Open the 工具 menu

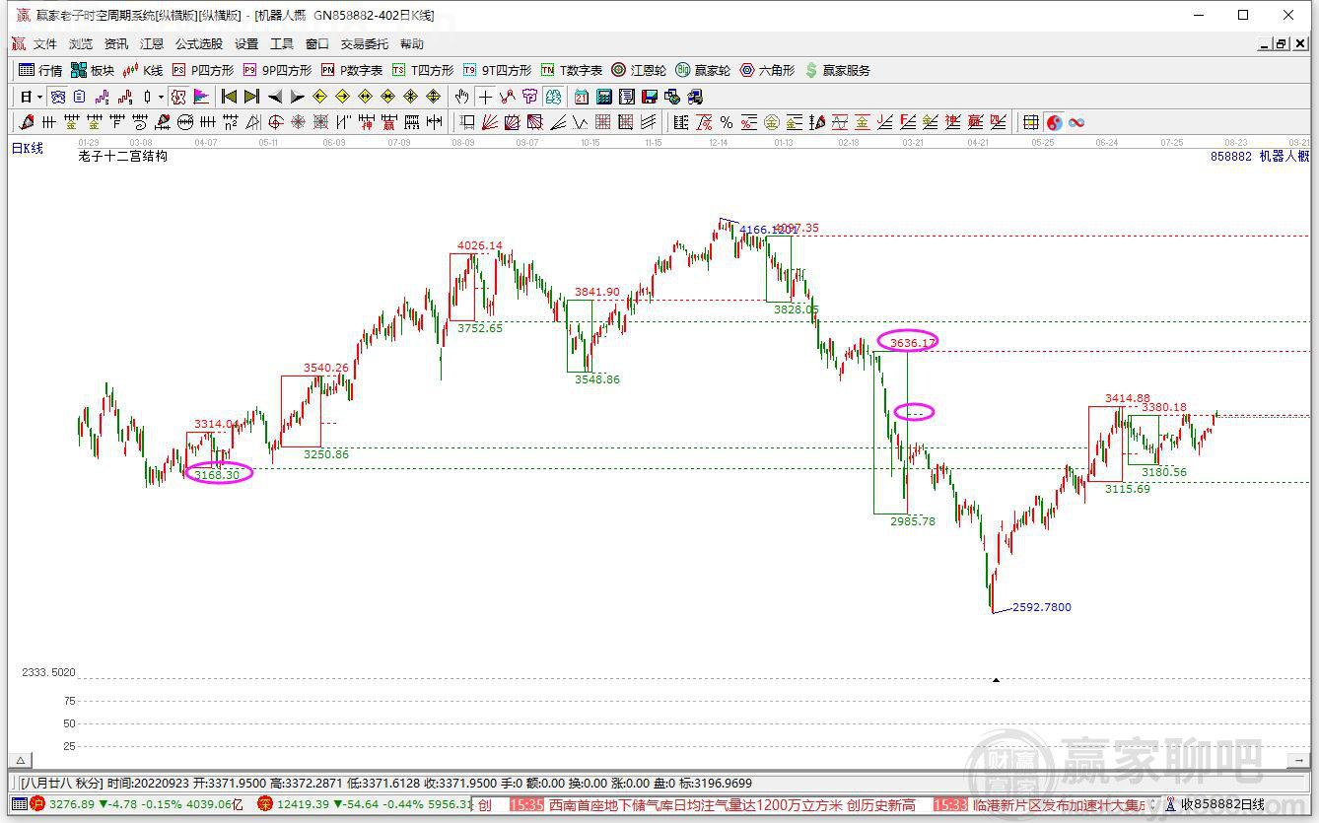282,44
